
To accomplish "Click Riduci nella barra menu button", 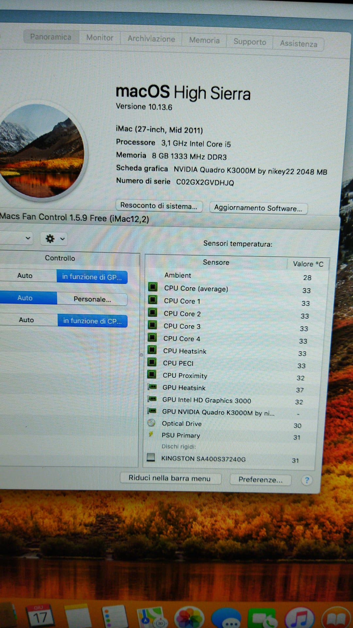I will [x=170, y=478].
